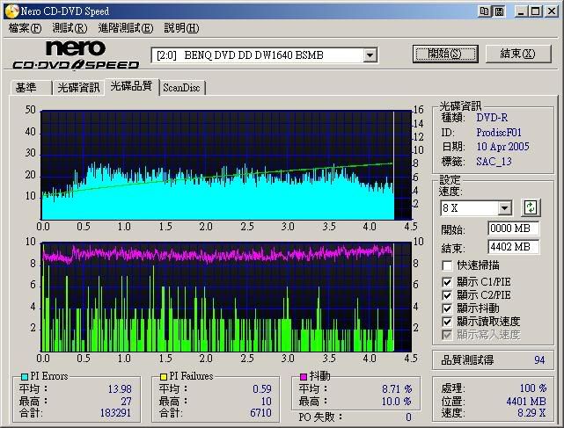Switch to the 光碟資訊 tab
Image resolution: width=564 pixels, height=428 pixels.
(x=78, y=87)
